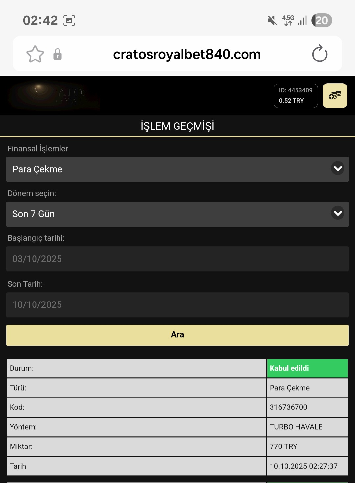Viewport: 355px width, 483px height.
Task: Open deposit via the coins icon button
Action: click(335, 96)
